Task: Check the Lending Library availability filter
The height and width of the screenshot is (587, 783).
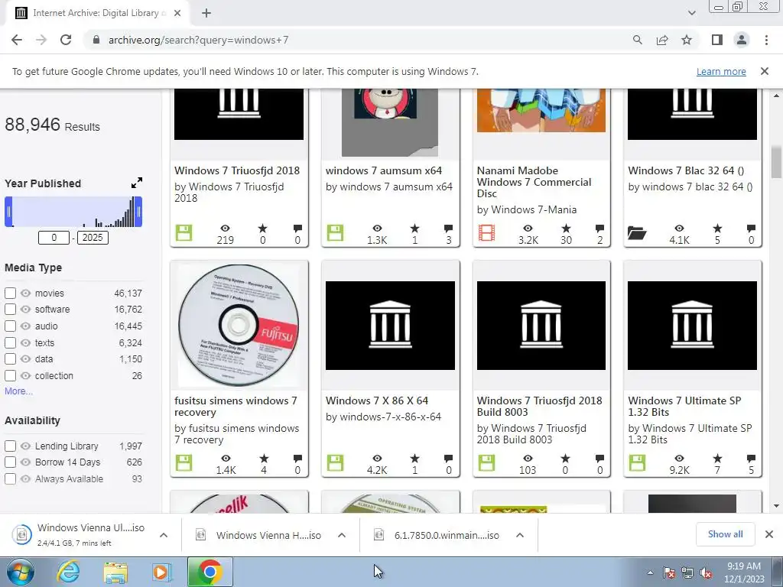Action: [10, 446]
